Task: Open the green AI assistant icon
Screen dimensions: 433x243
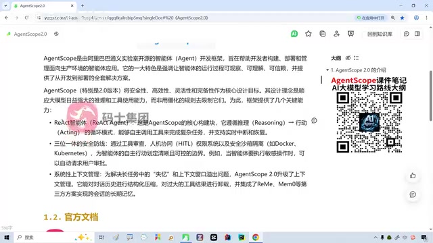Action: [x=294, y=34]
